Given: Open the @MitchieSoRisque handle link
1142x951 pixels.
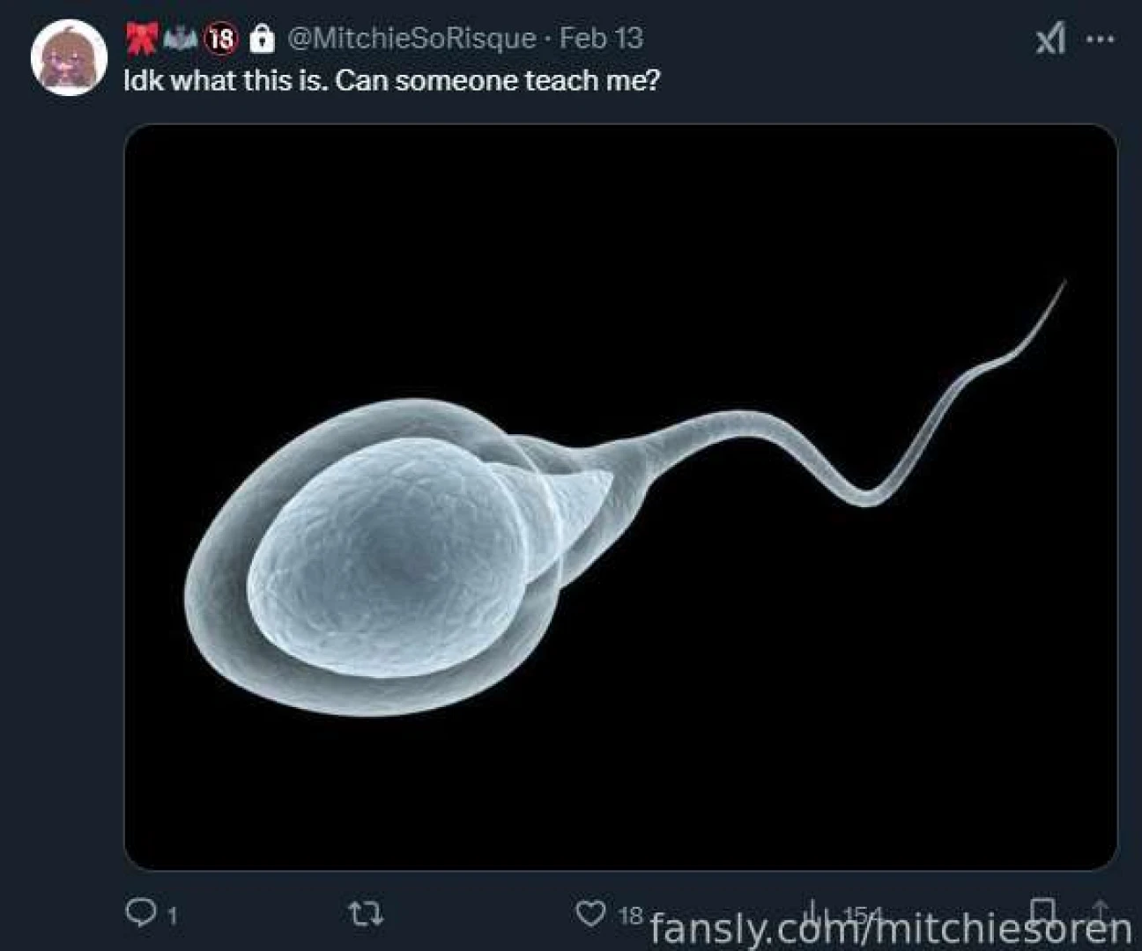Looking at the screenshot, I should pyautogui.click(x=412, y=38).
